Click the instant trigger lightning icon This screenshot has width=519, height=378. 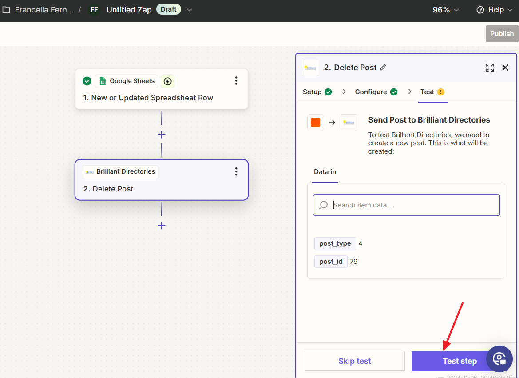[167, 81]
